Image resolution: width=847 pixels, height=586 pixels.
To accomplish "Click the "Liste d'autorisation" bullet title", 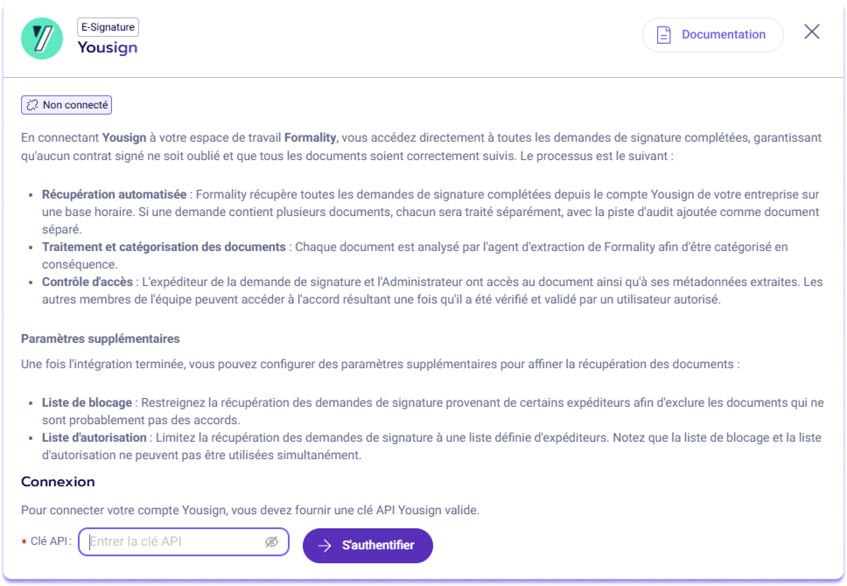I will point(94,438).
